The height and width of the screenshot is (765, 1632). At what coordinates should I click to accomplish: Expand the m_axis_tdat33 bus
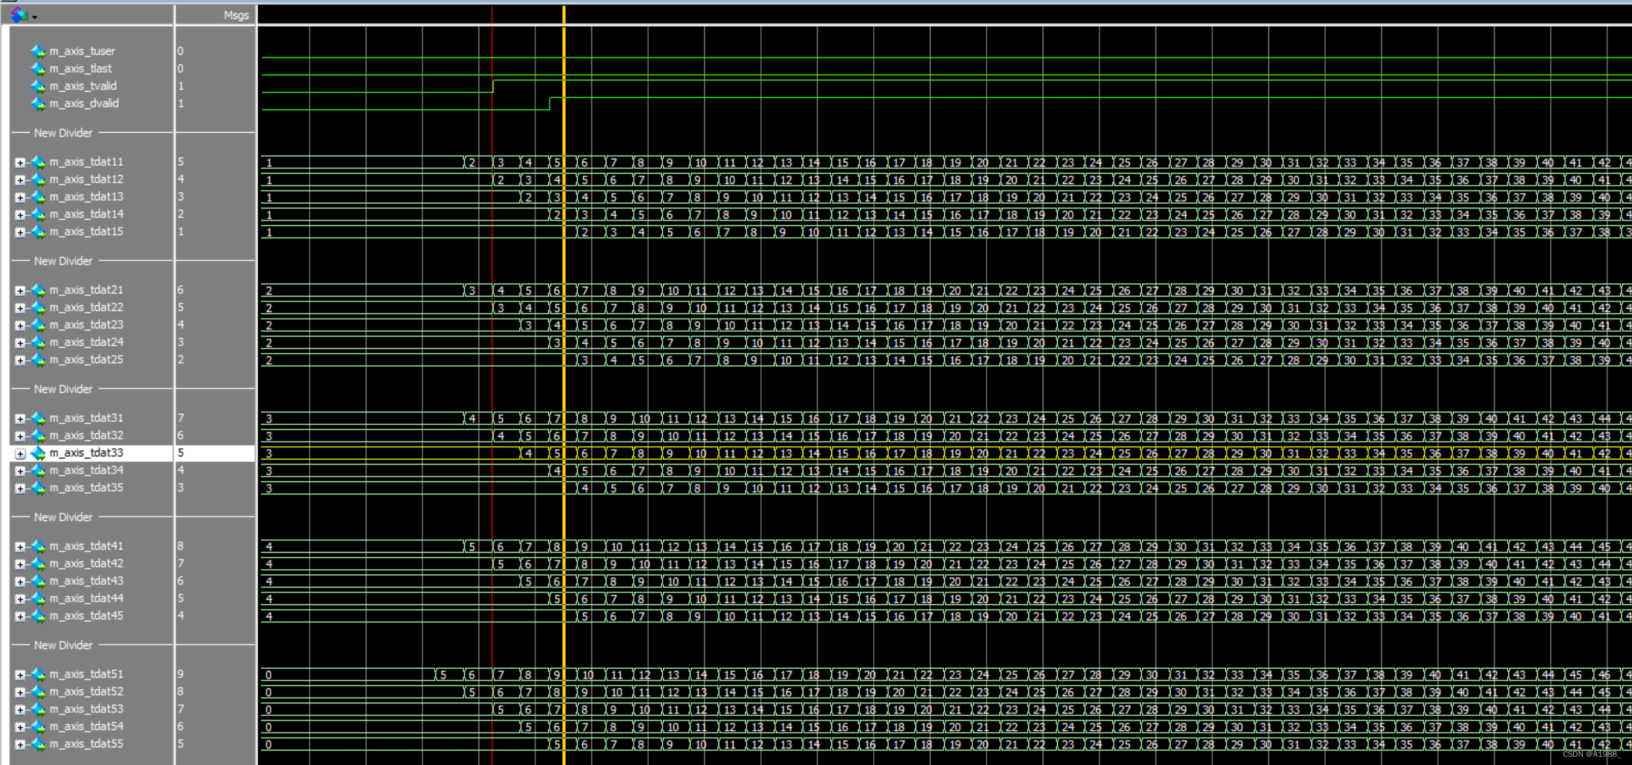pyautogui.click(x=20, y=454)
